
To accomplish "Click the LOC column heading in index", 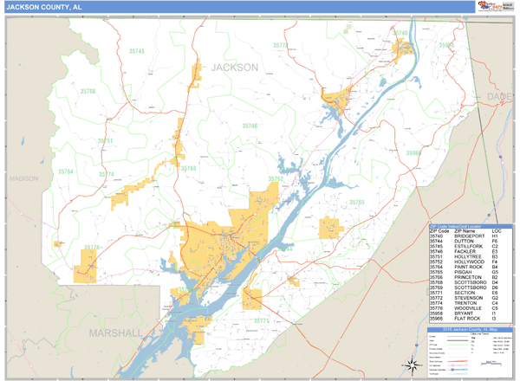I will (x=497, y=231).
